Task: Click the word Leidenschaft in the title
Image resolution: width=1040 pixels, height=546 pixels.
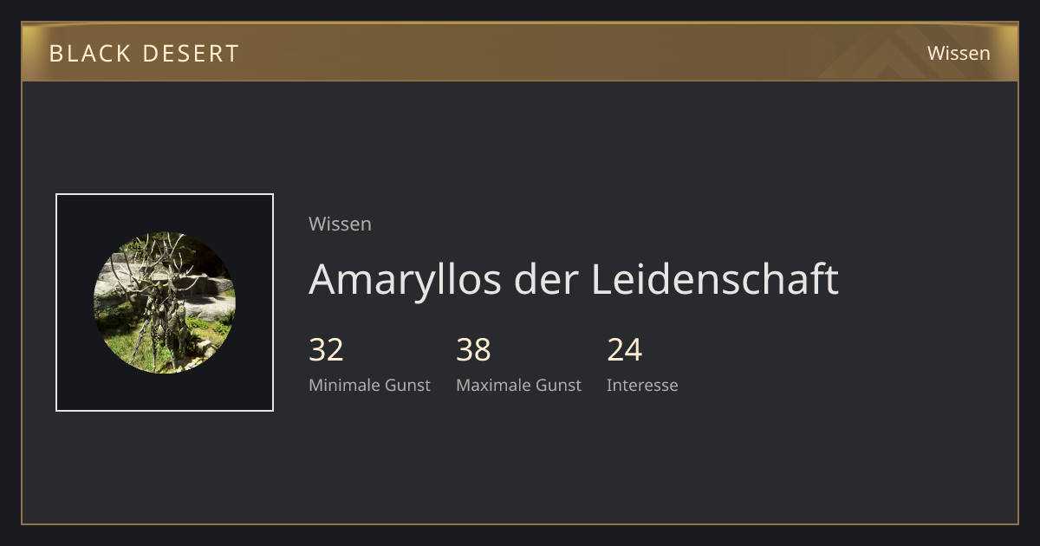Action: click(x=715, y=279)
